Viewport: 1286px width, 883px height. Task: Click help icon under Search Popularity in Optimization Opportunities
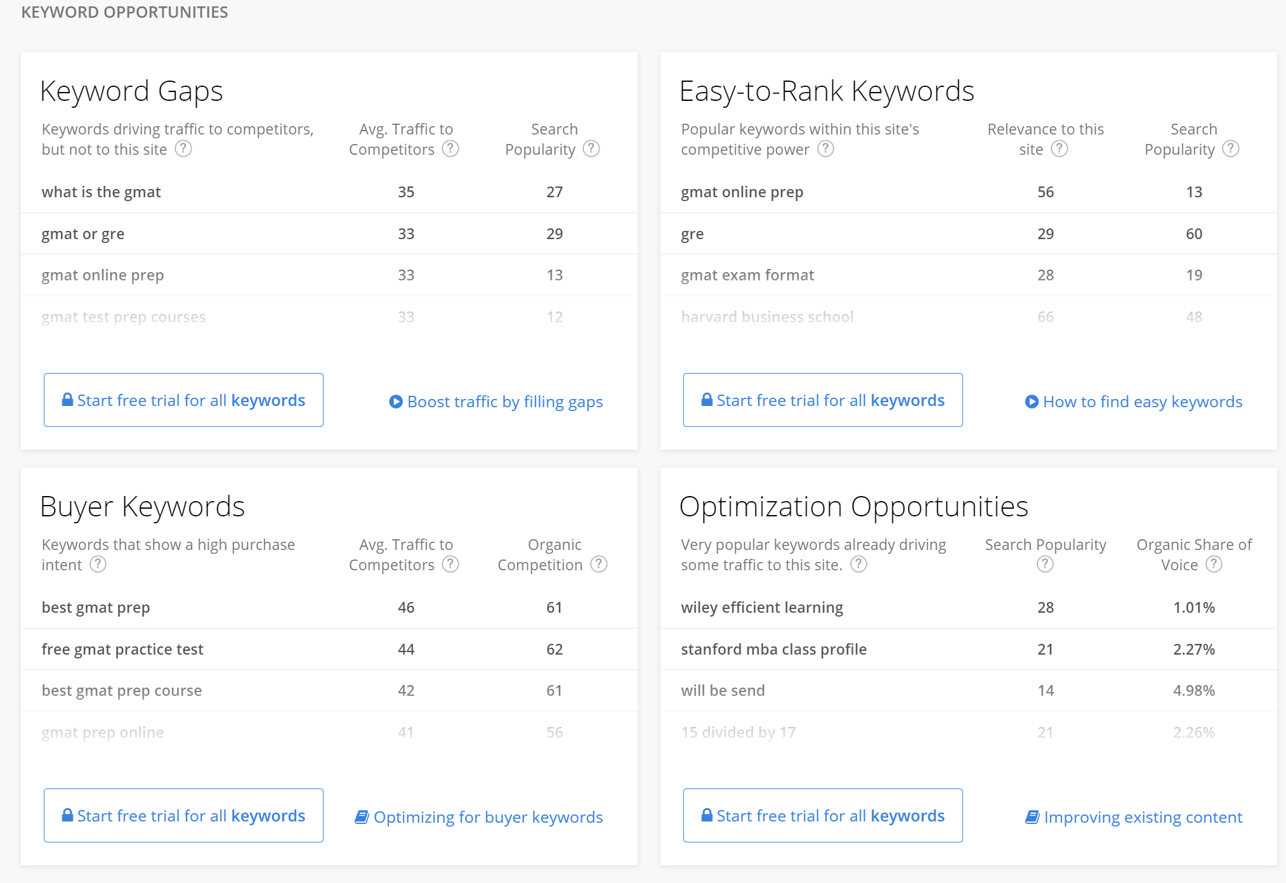1045,565
